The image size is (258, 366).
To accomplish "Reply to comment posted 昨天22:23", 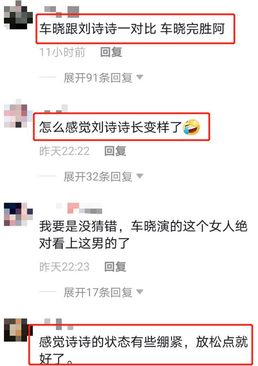I will 115,267.
